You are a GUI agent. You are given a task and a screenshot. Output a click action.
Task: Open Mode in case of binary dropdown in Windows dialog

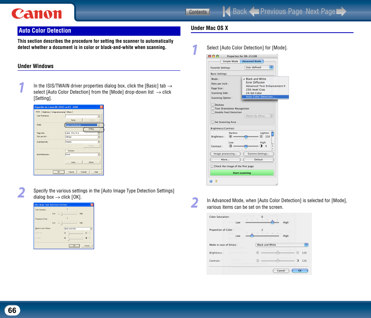pos(78,229)
